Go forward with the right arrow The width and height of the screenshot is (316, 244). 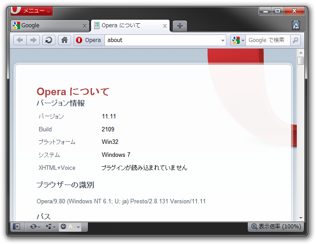pos(33,40)
